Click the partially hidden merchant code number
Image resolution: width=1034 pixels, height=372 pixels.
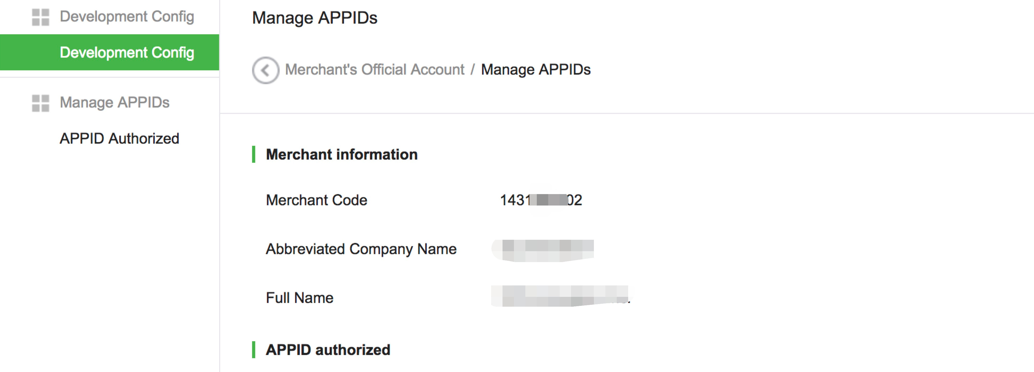click(541, 200)
